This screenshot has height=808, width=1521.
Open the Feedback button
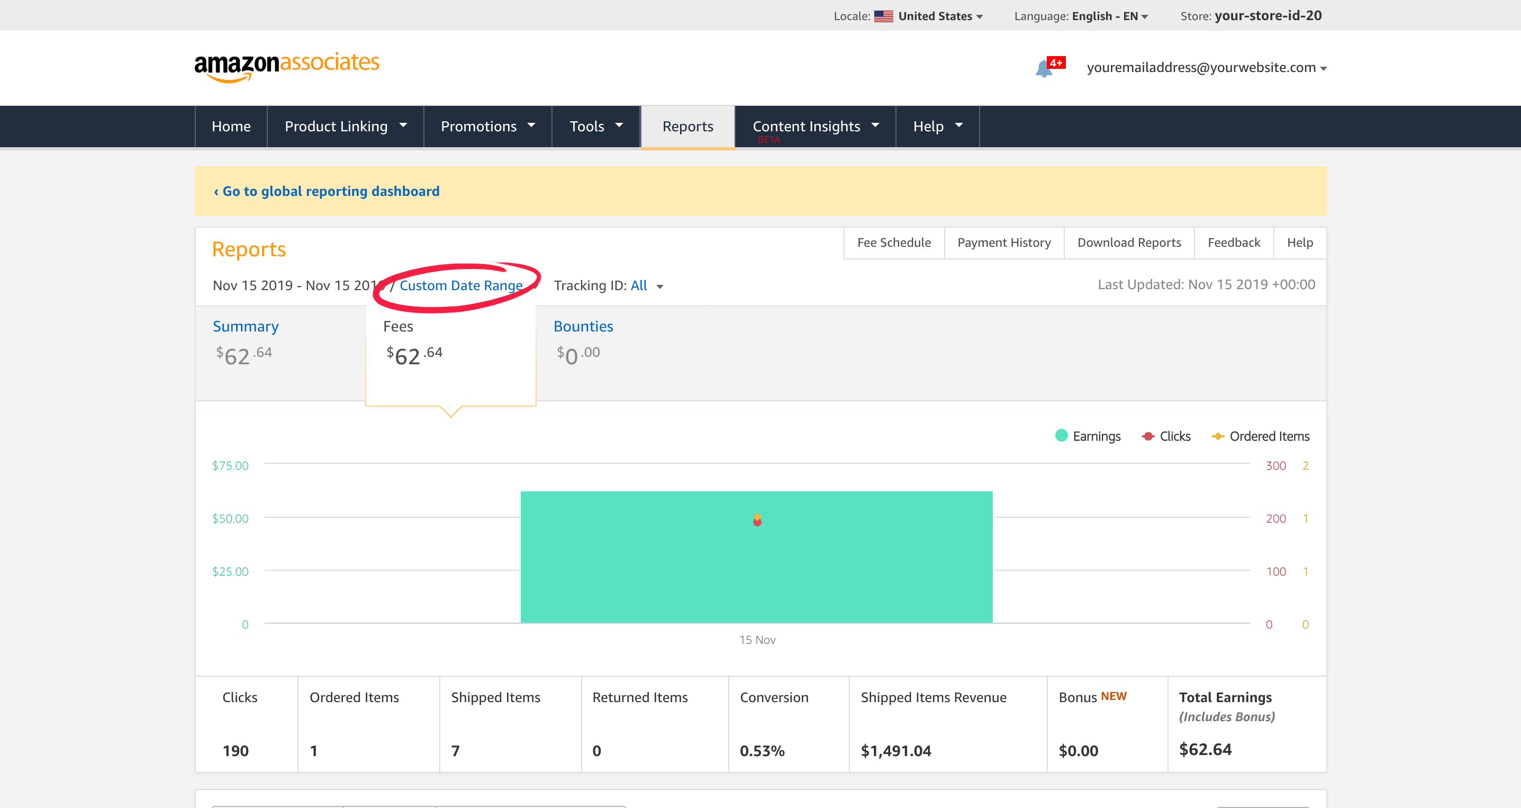tap(1234, 243)
